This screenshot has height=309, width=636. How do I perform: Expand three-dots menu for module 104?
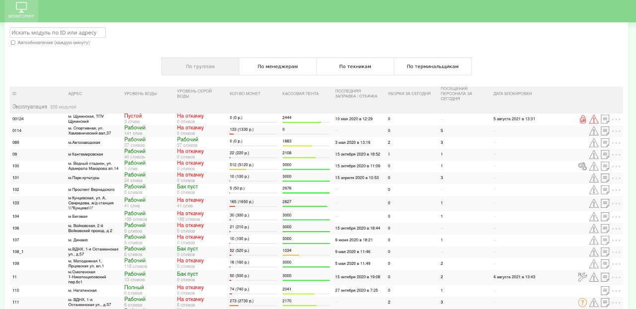[x=617, y=217]
